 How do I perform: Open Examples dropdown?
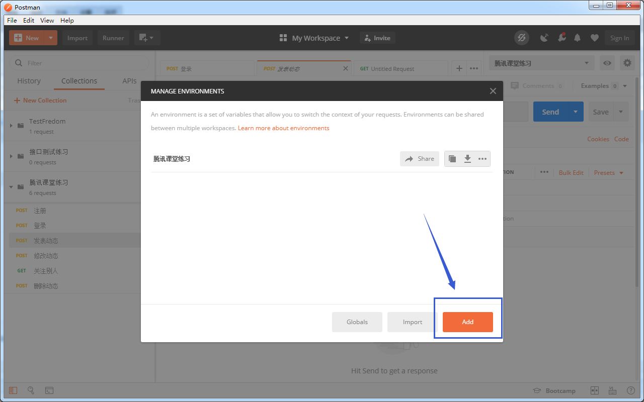604,86
